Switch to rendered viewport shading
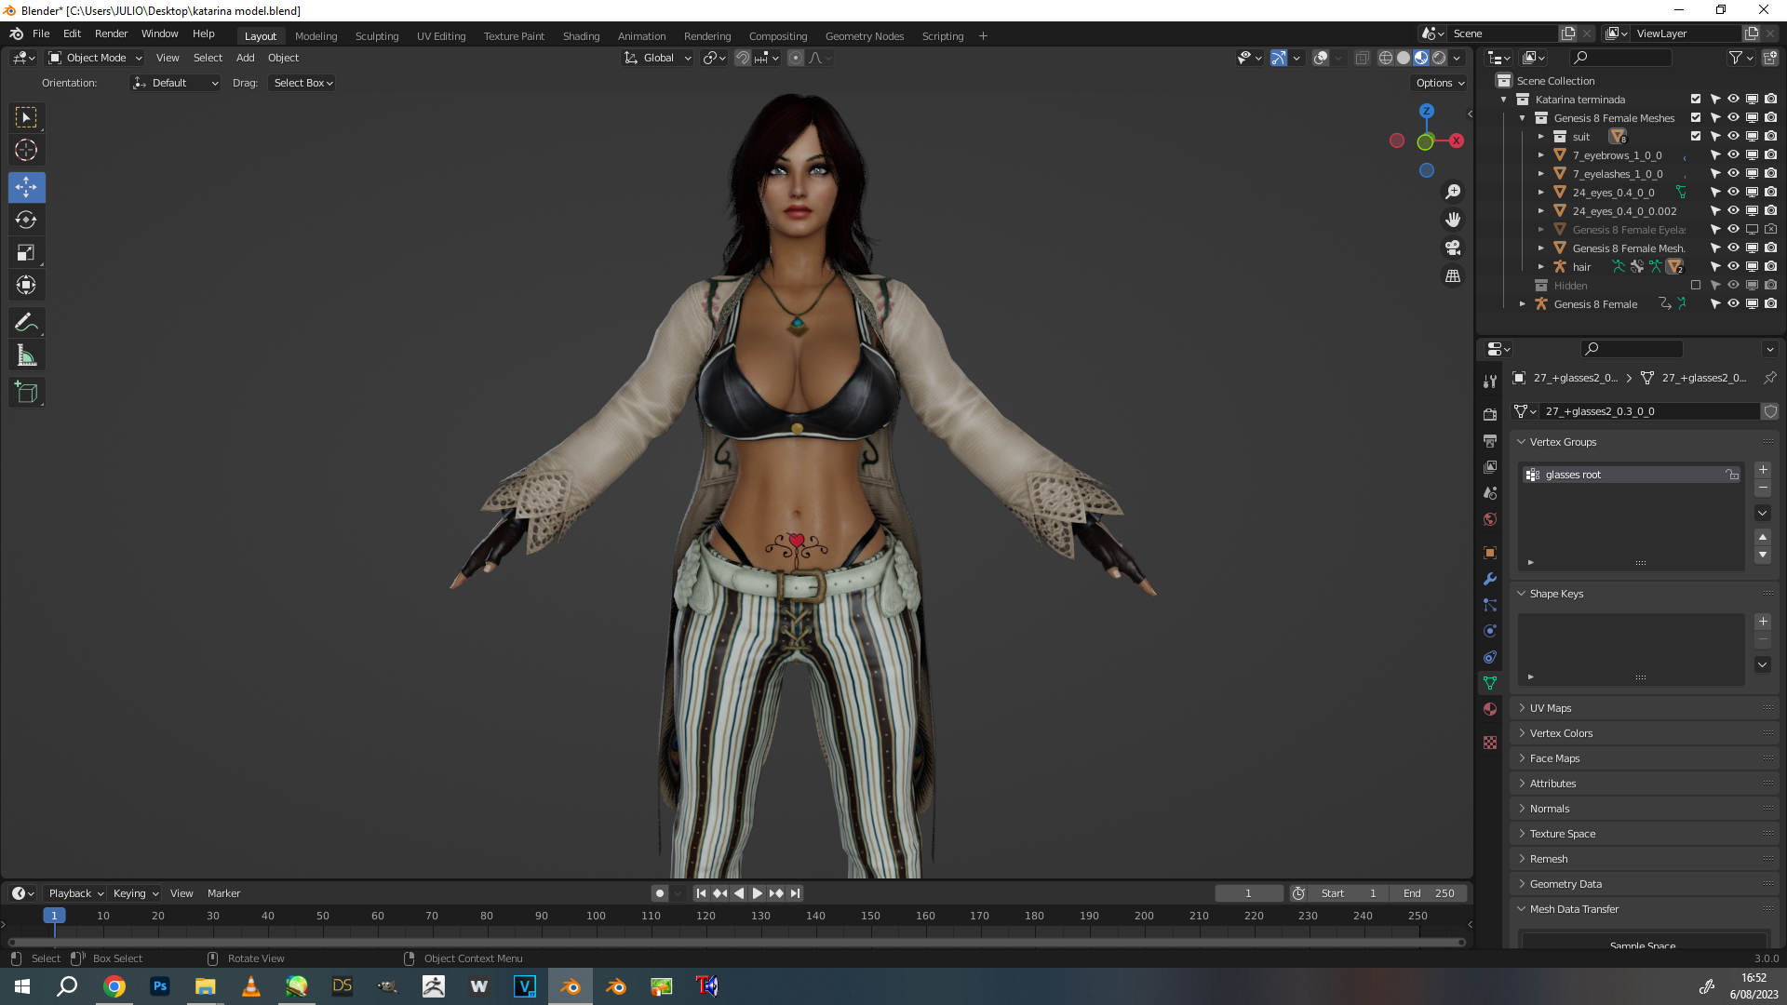 click(x=1439, y=58)
